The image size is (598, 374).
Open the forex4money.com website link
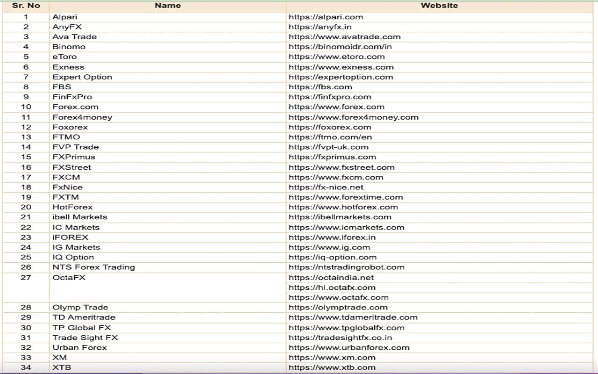pos(353,117)
